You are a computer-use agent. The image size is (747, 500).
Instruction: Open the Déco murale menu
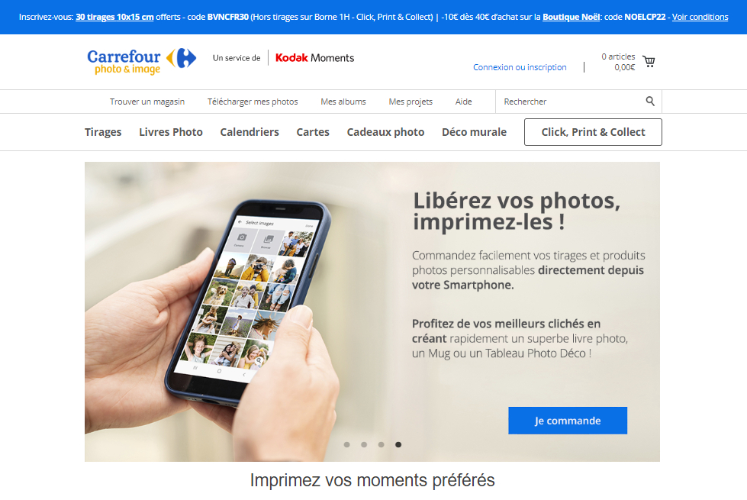tap(474, 132)
